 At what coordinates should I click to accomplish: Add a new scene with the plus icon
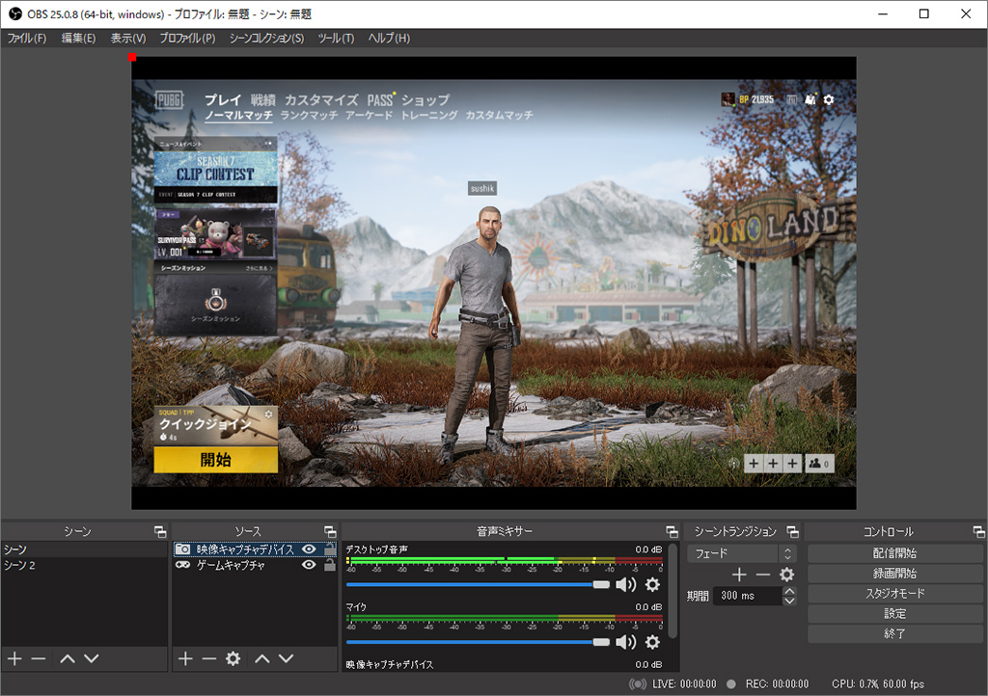pyautogui.click(x=14, y=658)
